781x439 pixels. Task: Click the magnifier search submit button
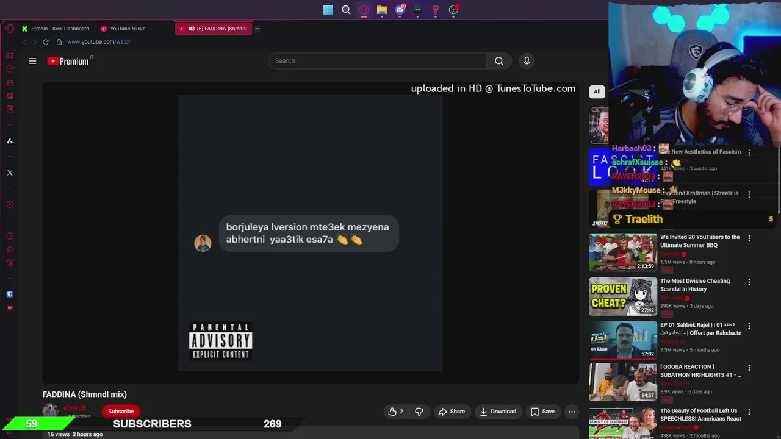(499, 61)
